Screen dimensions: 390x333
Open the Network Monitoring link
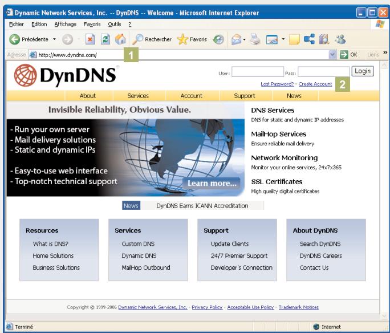[285, 158]
